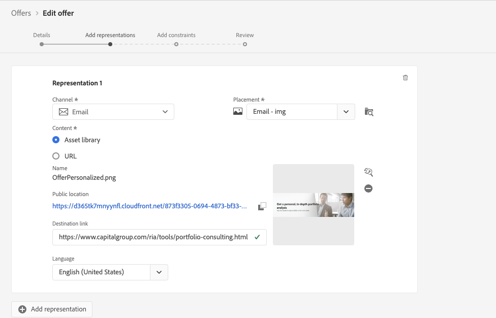Open the cloudfront public location link

coord(149,206)
